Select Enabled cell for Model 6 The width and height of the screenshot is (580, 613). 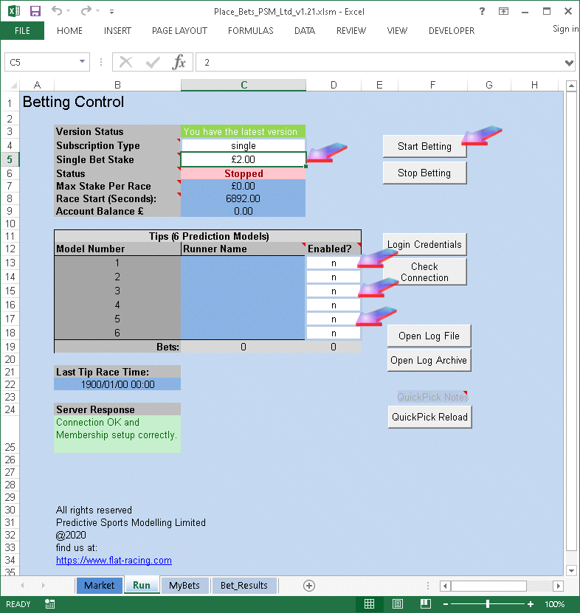(x=334, y=333)
